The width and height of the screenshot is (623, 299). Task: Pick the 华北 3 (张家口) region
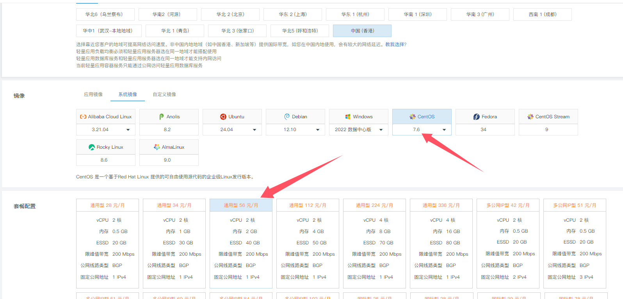(237, 31)
